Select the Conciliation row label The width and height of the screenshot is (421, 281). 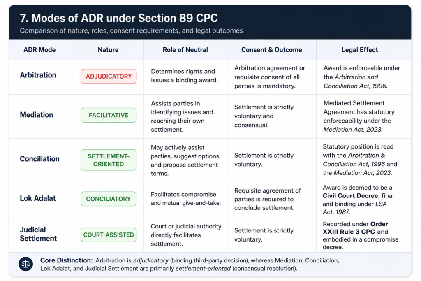point(39,159)
